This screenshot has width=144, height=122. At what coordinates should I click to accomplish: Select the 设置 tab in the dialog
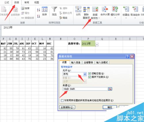coord(64,62)
